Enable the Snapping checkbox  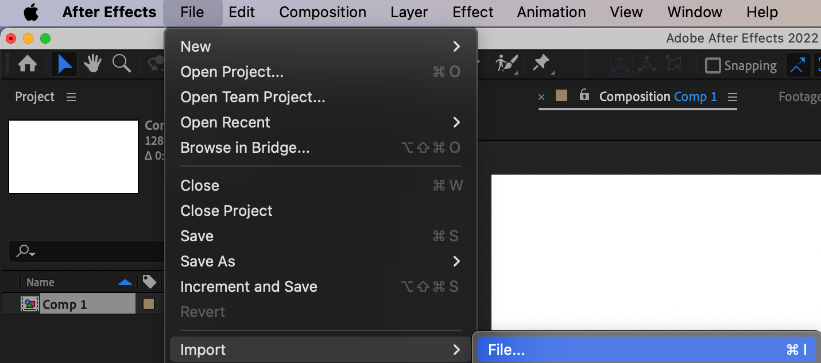[712, 65]
